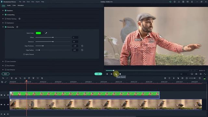The image size is (208, 117).
Task: Click the preview monitor display icon
Action: [x=192, y=74]
